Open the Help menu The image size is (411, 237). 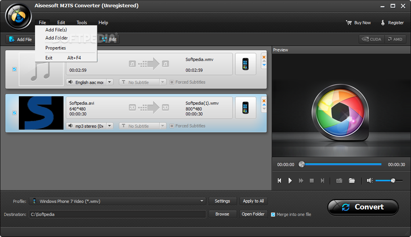103,23
